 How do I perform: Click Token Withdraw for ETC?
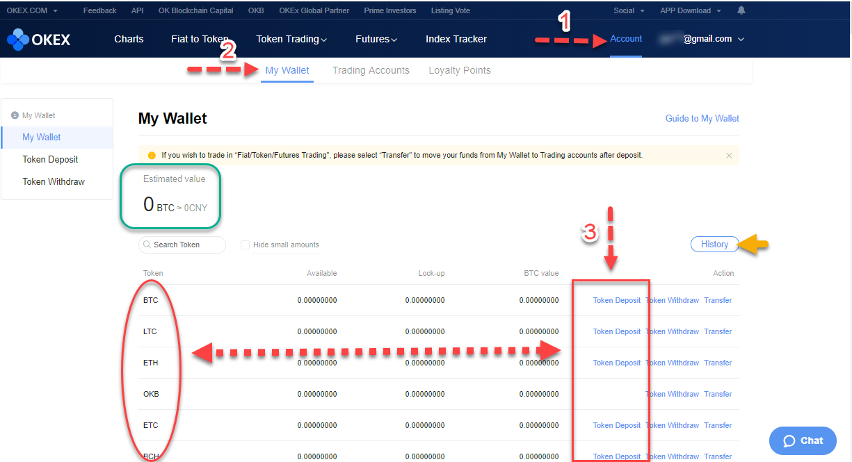672,425
